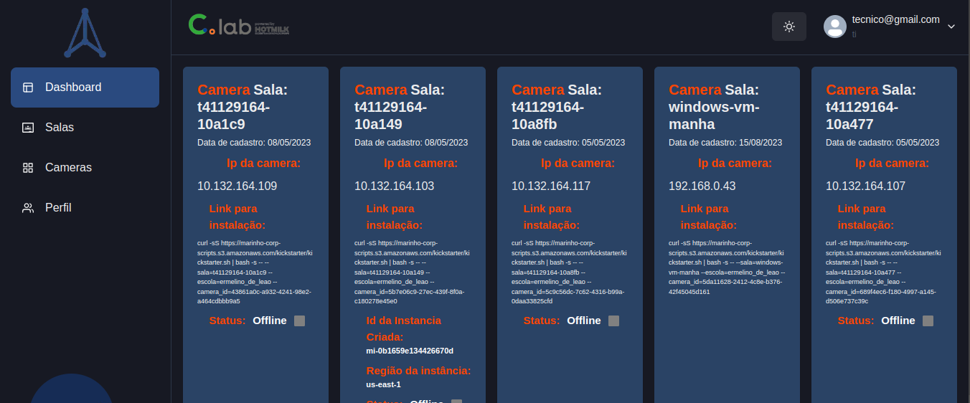
Task: Open the Salas menu item
Action: point(85,128)
